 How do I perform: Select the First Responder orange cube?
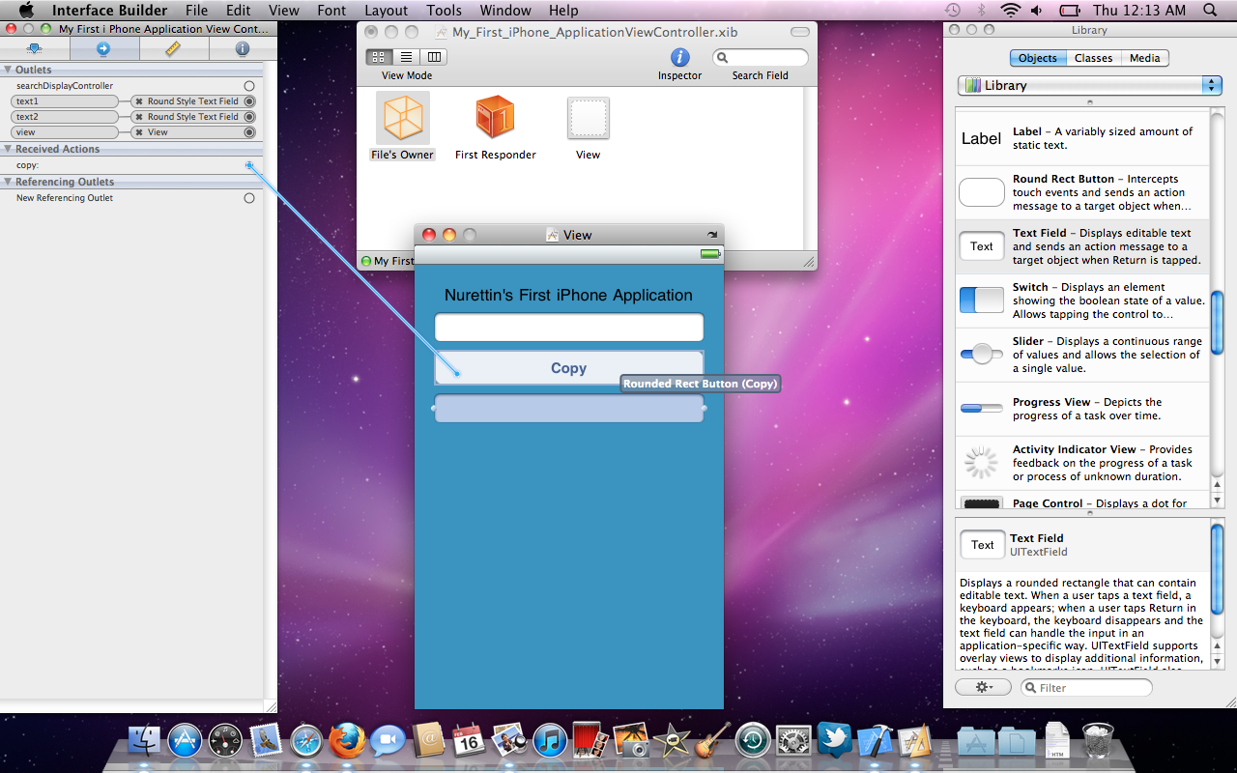point(495,118)
